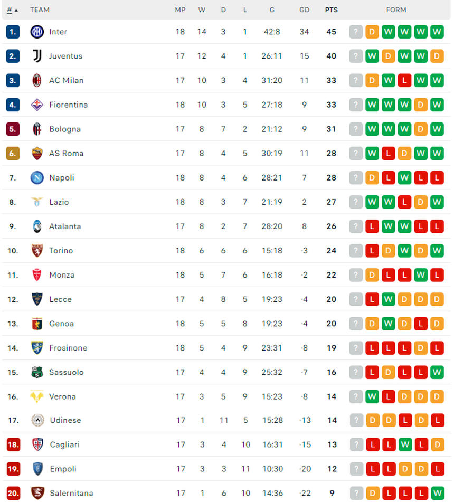The height and width of the screenshot is (502, 454).
Task: Click the AC Milan club badge
Action: tap(37, 80)
